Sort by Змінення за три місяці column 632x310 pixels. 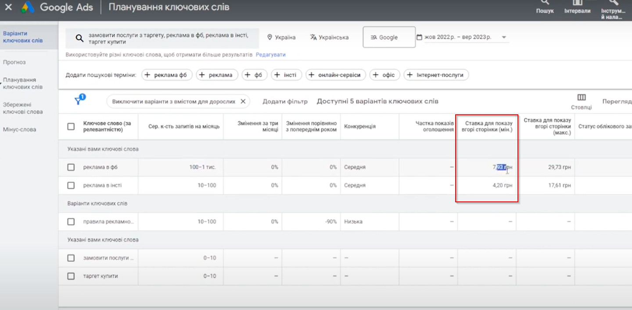coord(258,127)
